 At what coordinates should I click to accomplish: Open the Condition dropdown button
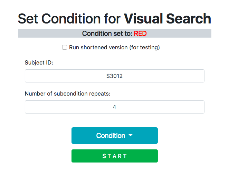[x=115, y=136]
